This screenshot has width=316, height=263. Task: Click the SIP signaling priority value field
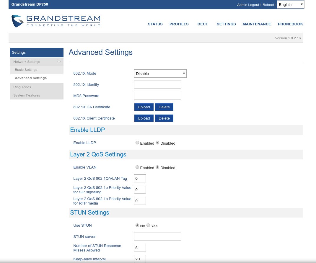pyautogui.click(x=140, y=190)
